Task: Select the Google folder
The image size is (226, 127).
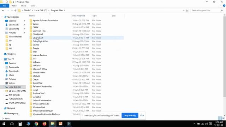Action: coord(36,48)
